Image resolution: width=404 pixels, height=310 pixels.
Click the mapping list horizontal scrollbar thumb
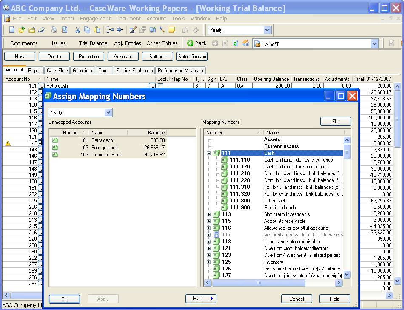coord(259,283)
